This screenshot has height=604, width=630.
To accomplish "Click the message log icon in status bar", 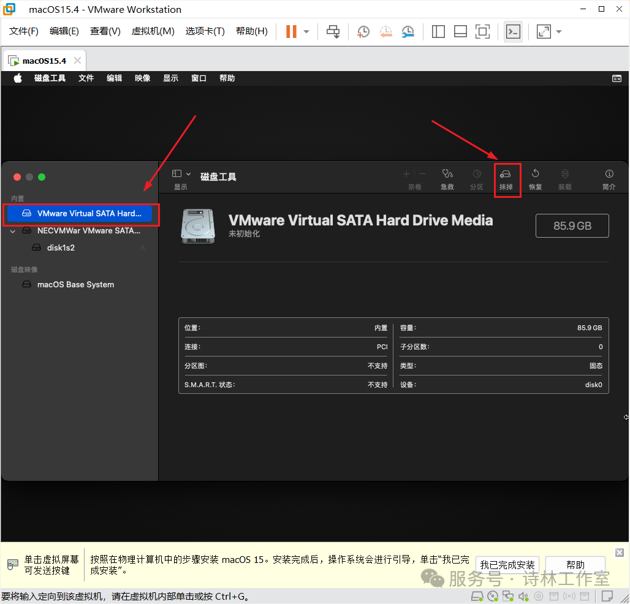I will tap(607, 597).
